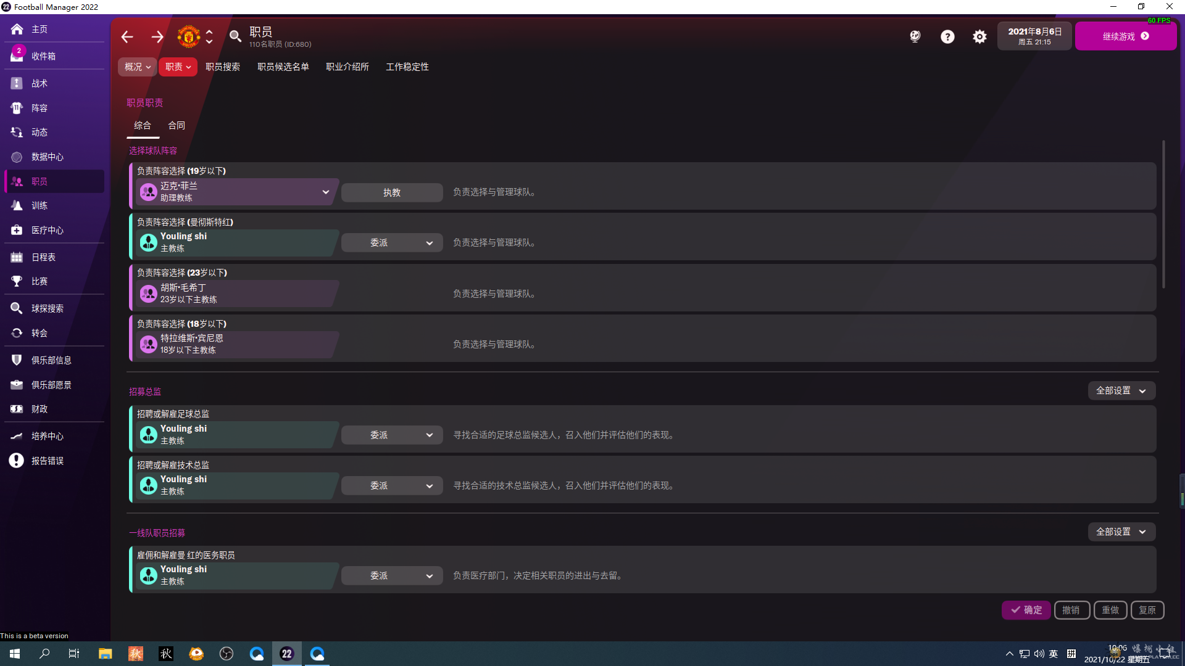The height and width of the screenshot is (666, 1185).
Task: Click 重做 redo button
Action: pos(1110,610)
